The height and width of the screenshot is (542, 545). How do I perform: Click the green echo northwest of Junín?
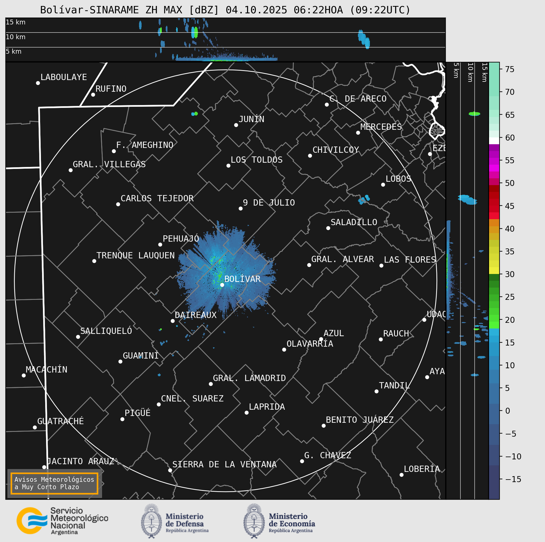pyautogui.click(x=196, y=114)
